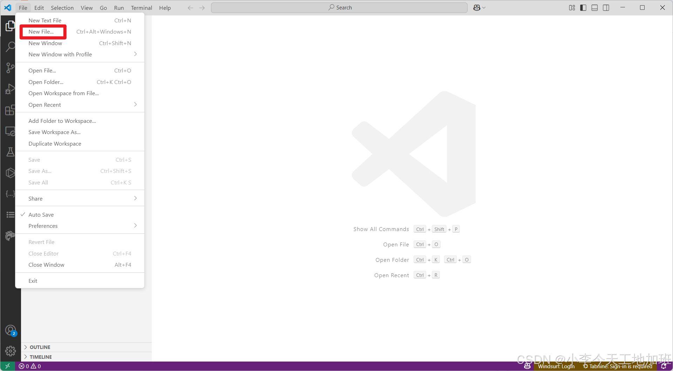Viewport: 673px width, 371px height.
Task: Choose Open Folder... menu entry
Action: pyautogui.click(x=80, y=82)
